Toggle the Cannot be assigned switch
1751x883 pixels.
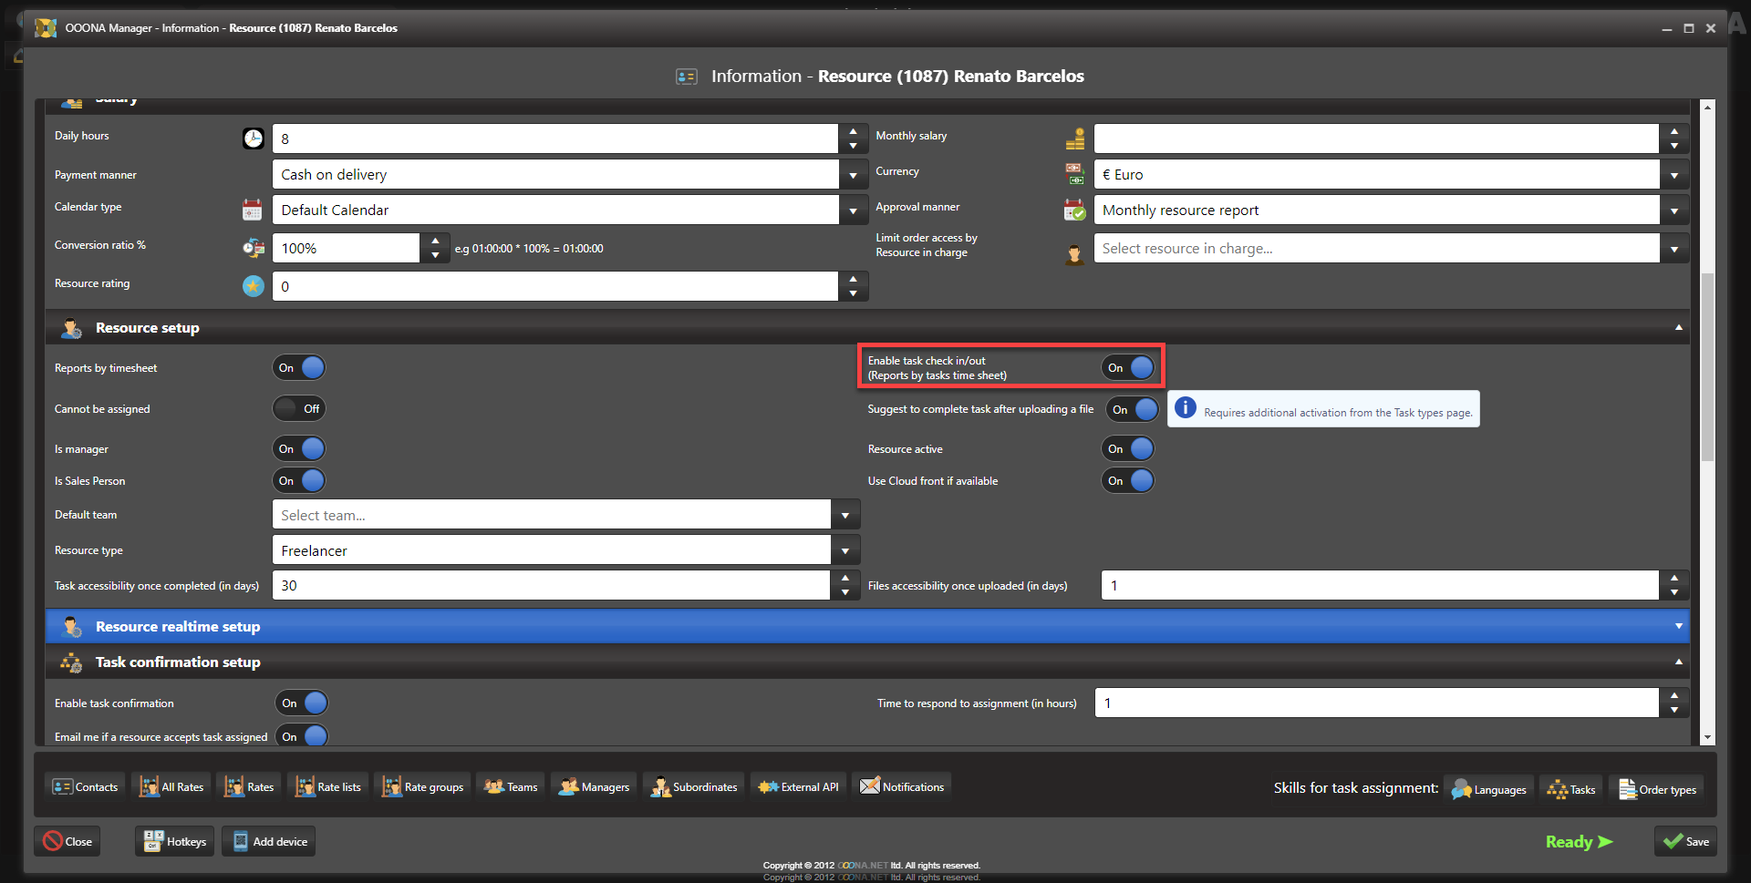(x=299, y=409)
